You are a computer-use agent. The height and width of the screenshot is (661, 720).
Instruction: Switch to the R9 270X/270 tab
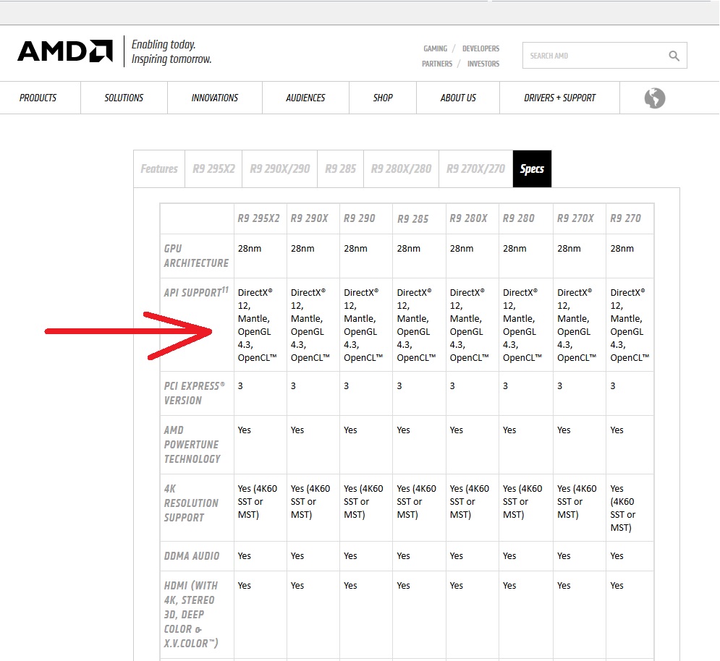475,169
